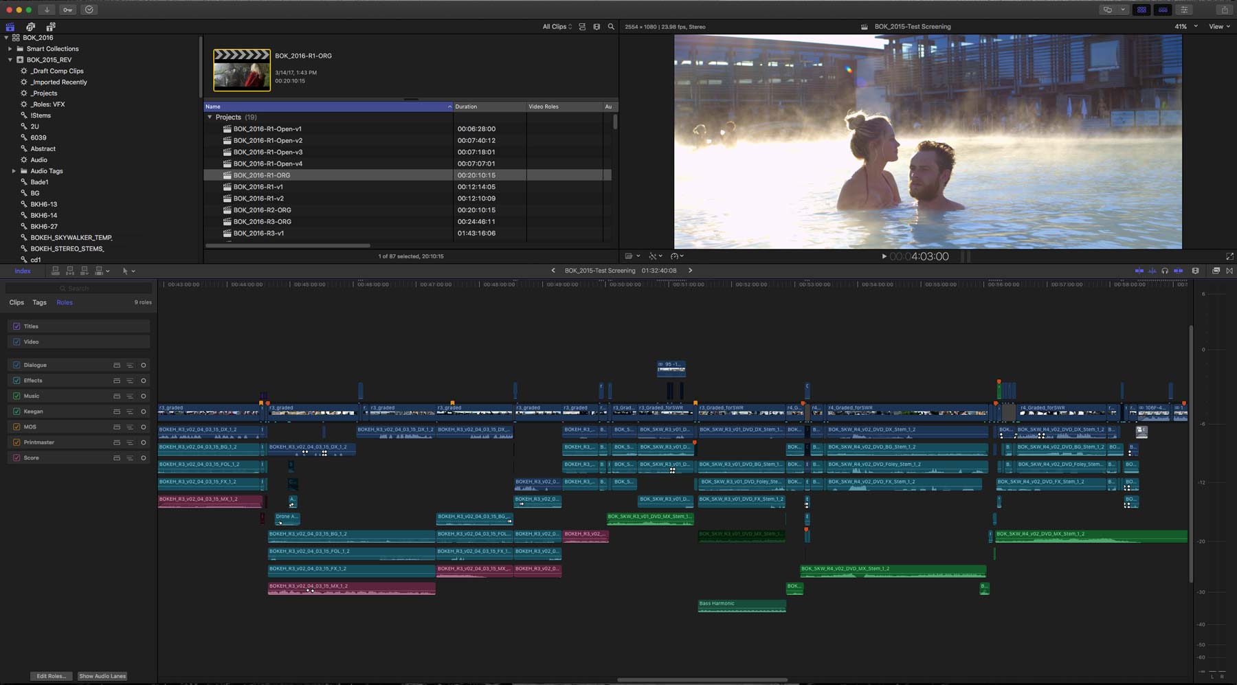Click the Edit Roles... button

[x=52, y=676]
